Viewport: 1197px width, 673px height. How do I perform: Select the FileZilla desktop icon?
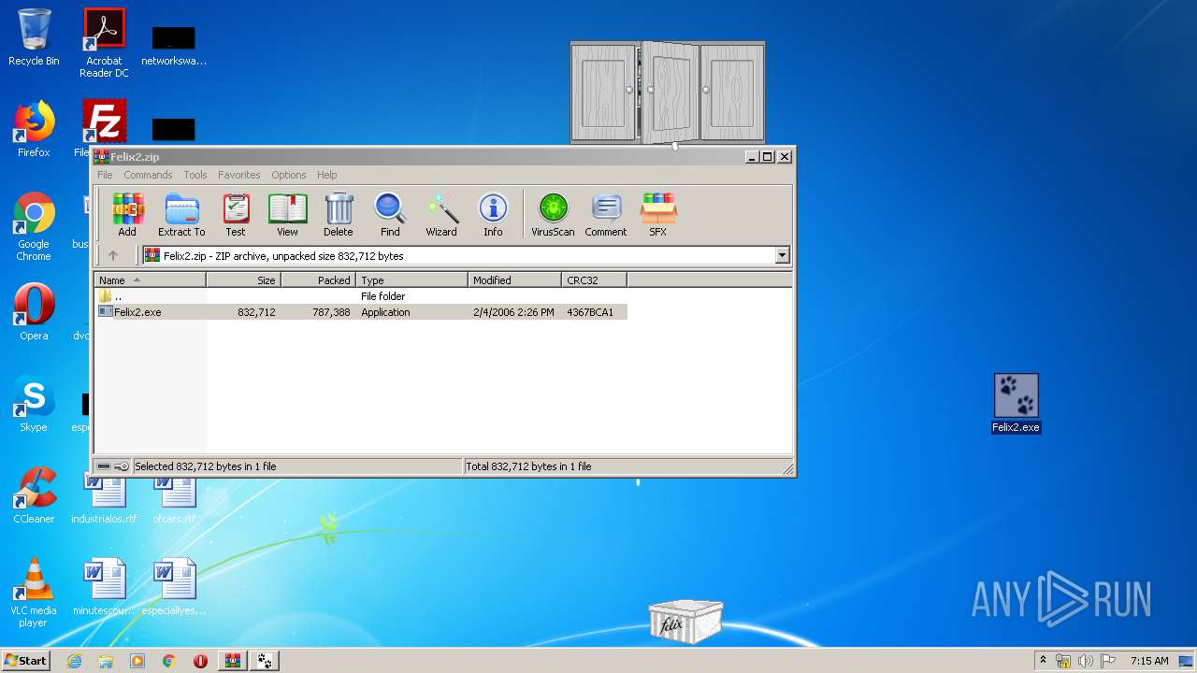[x=104, y=122]
